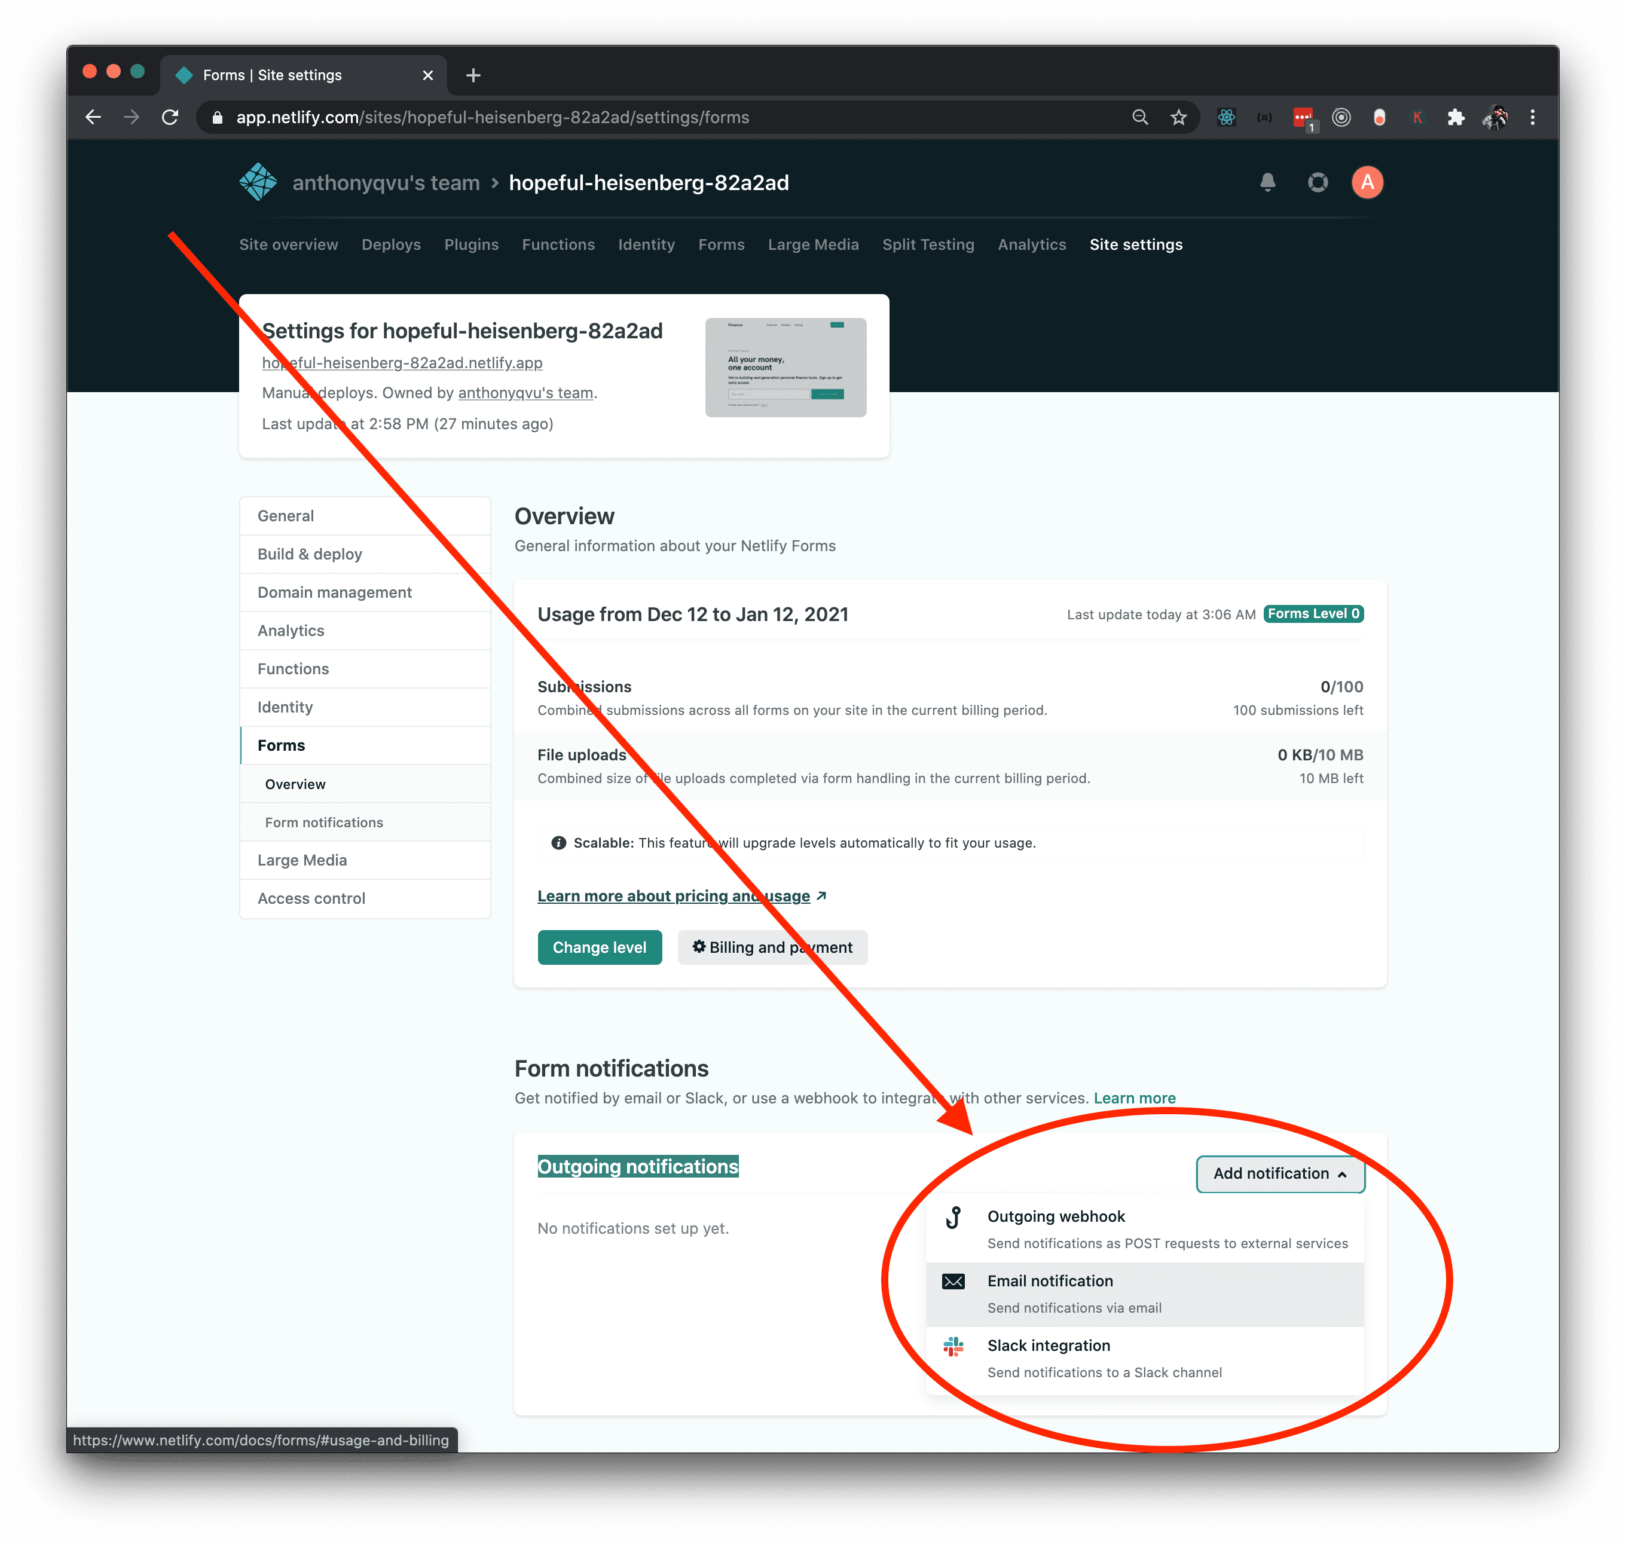Click the red K extension icon
Image resolution: width=1626 pixels, height=1541 pixels.
(1417, 118)
